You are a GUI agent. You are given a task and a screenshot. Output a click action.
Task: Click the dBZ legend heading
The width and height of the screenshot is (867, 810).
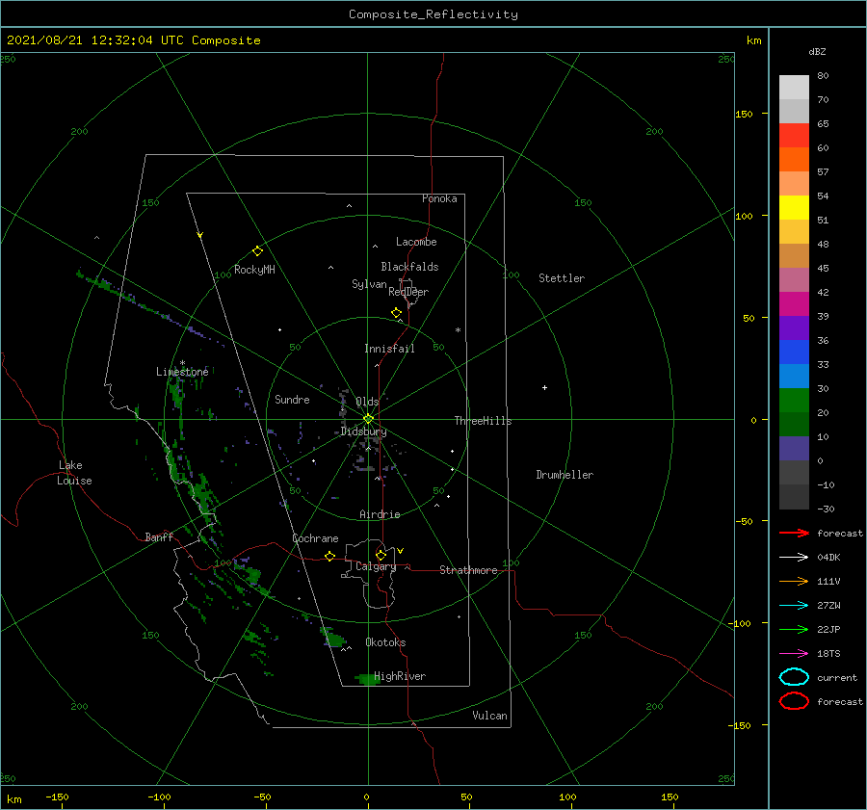coord(817,51)
